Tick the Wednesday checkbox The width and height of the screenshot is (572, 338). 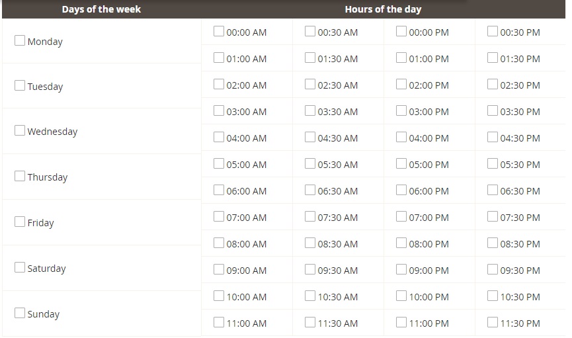[x=20, y=130]
